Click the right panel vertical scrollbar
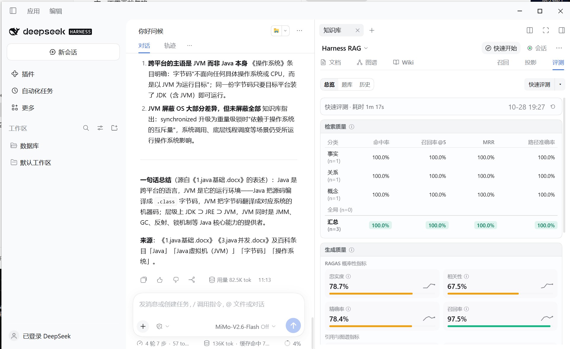This screenshot has height=349, width=570. (564, 166)
